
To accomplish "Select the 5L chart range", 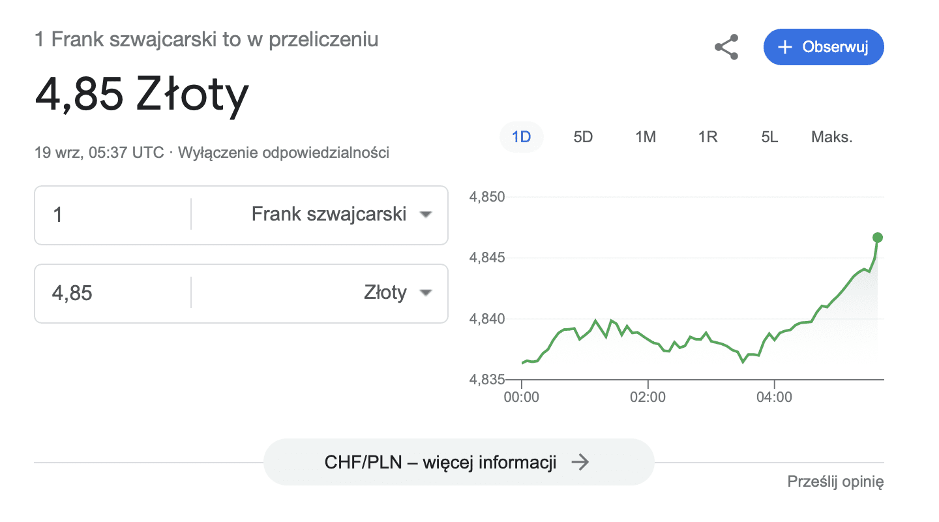I will (x=769, y=137).
